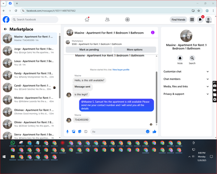Click the chat messages scrollbar
217x174 pixels.
pyautogui.click(x=156, y=97)
